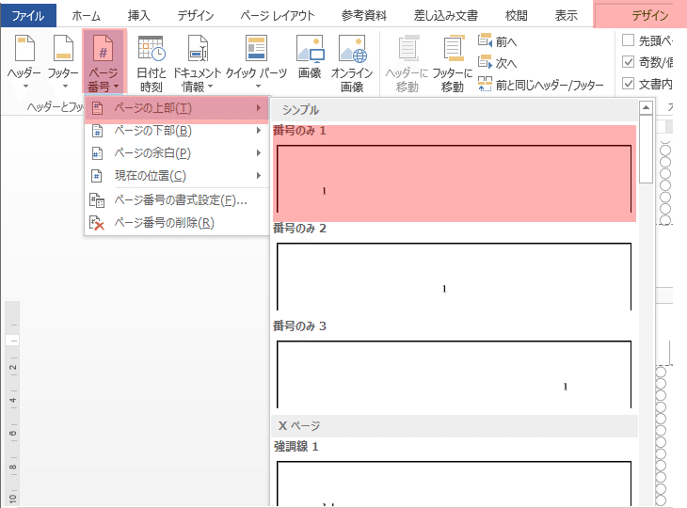The width and height of the screenshot is (687, 508).
Task: Expand the ページの下部 submenu arrow
Action: click(259, 131)
